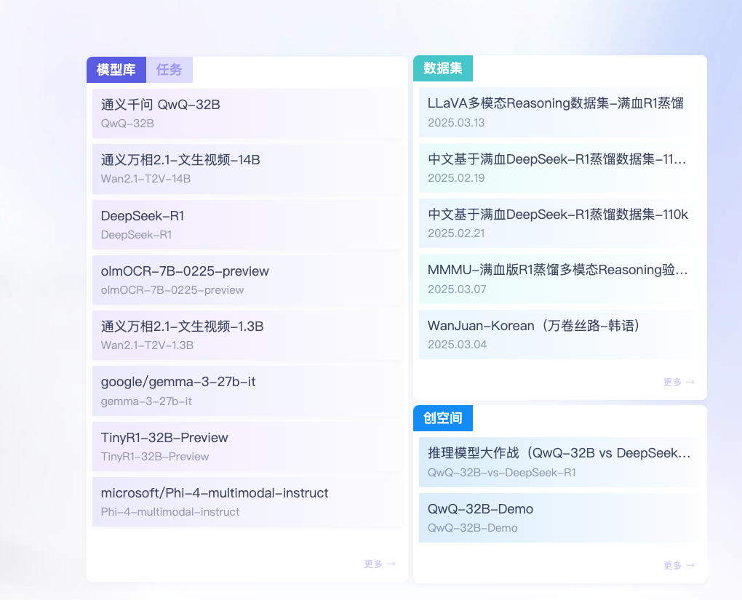Screen dimensions: 742x600
Task: Select the WanJuan-Korean dataset entry
Action: (559, 334)
